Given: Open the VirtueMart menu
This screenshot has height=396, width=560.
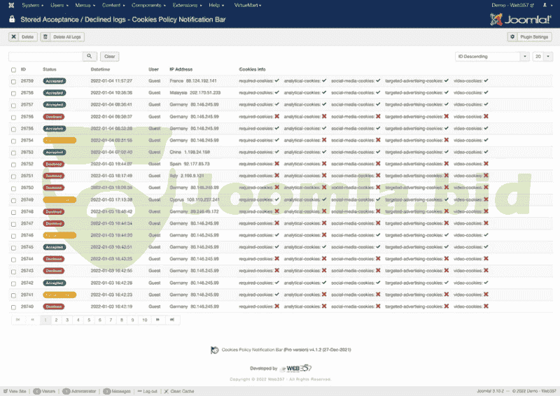Looking at the screenshot, I should click(247, 5).
